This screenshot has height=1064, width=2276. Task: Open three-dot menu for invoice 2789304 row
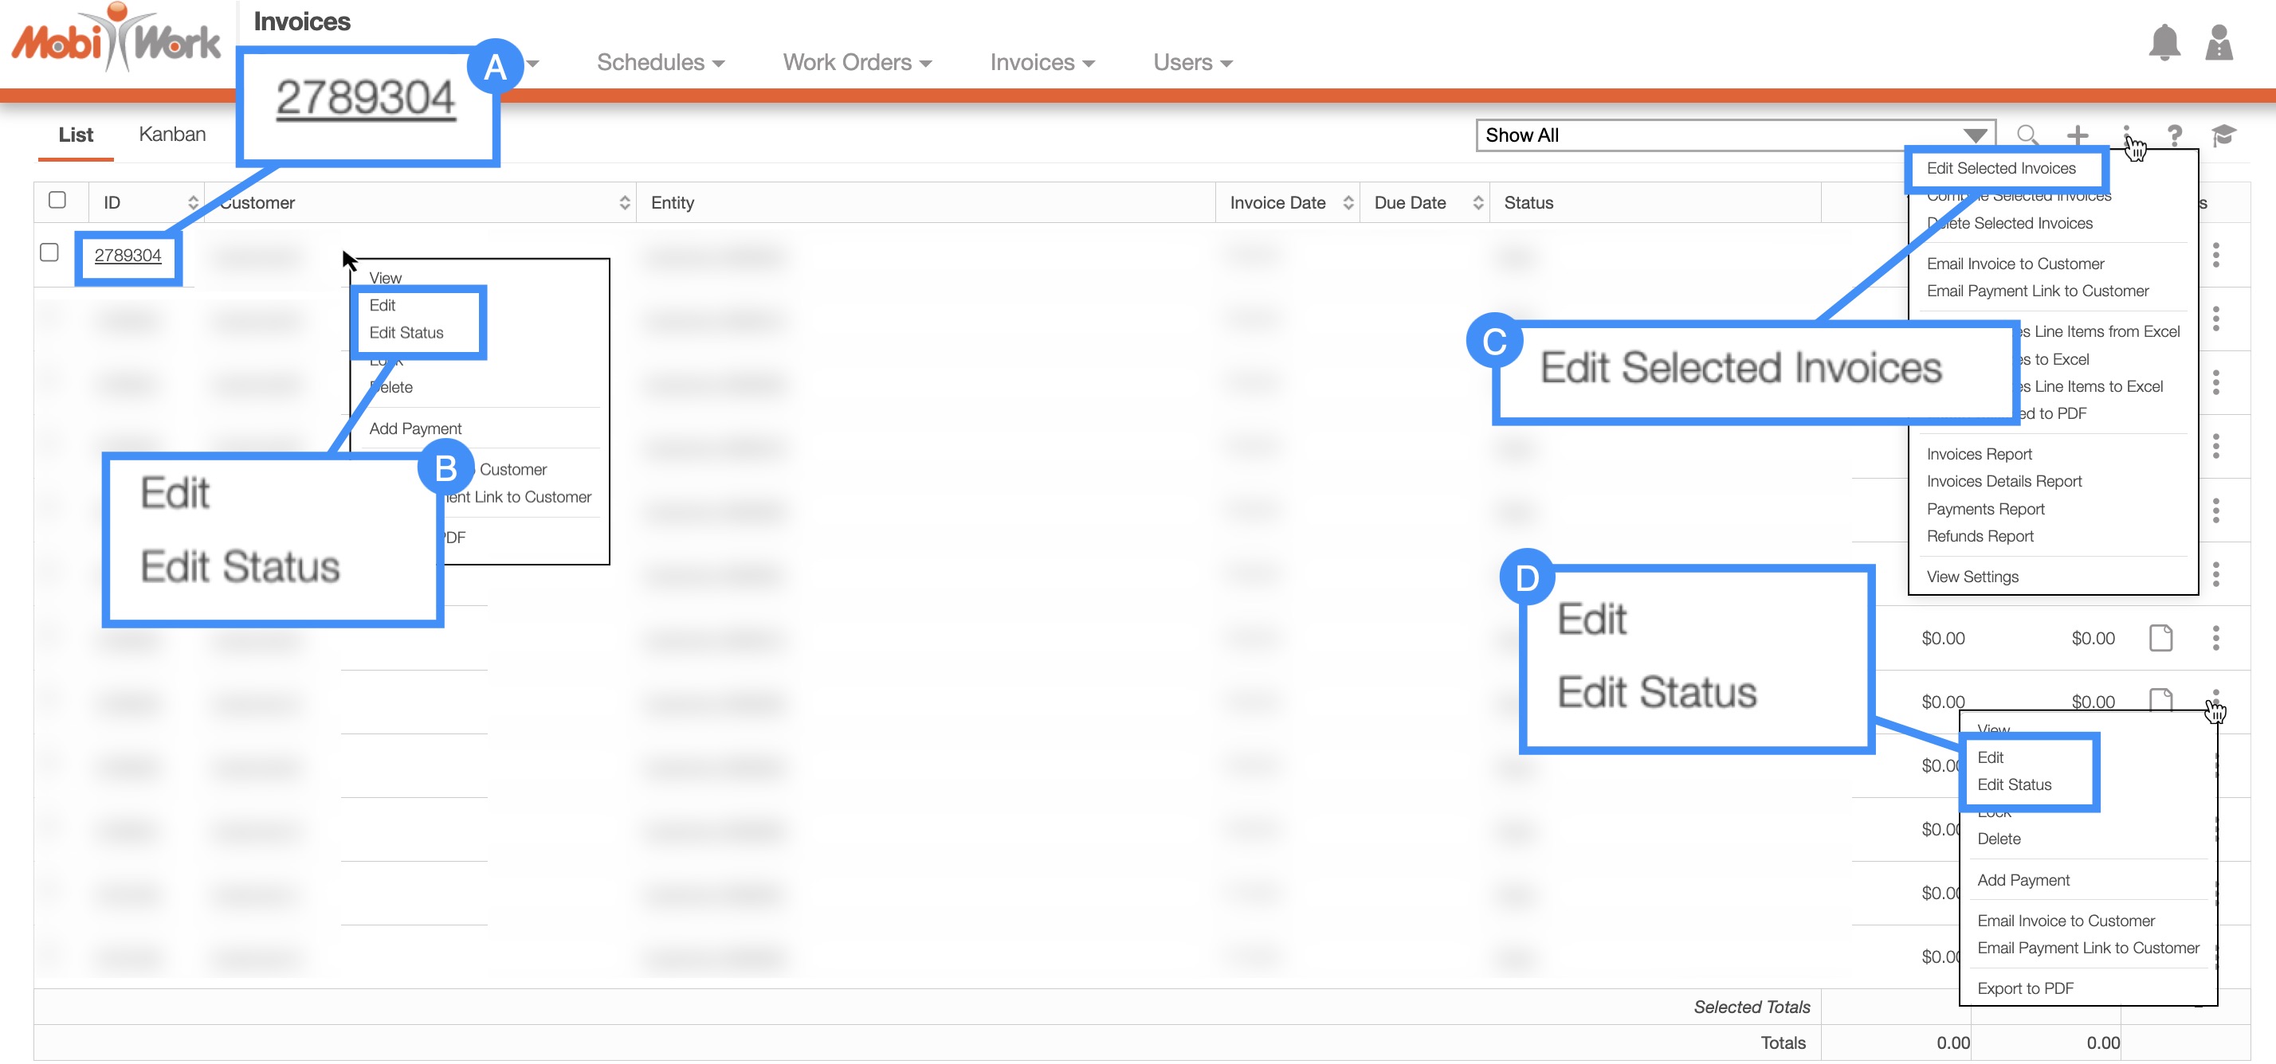click(x=2215, y=255)
